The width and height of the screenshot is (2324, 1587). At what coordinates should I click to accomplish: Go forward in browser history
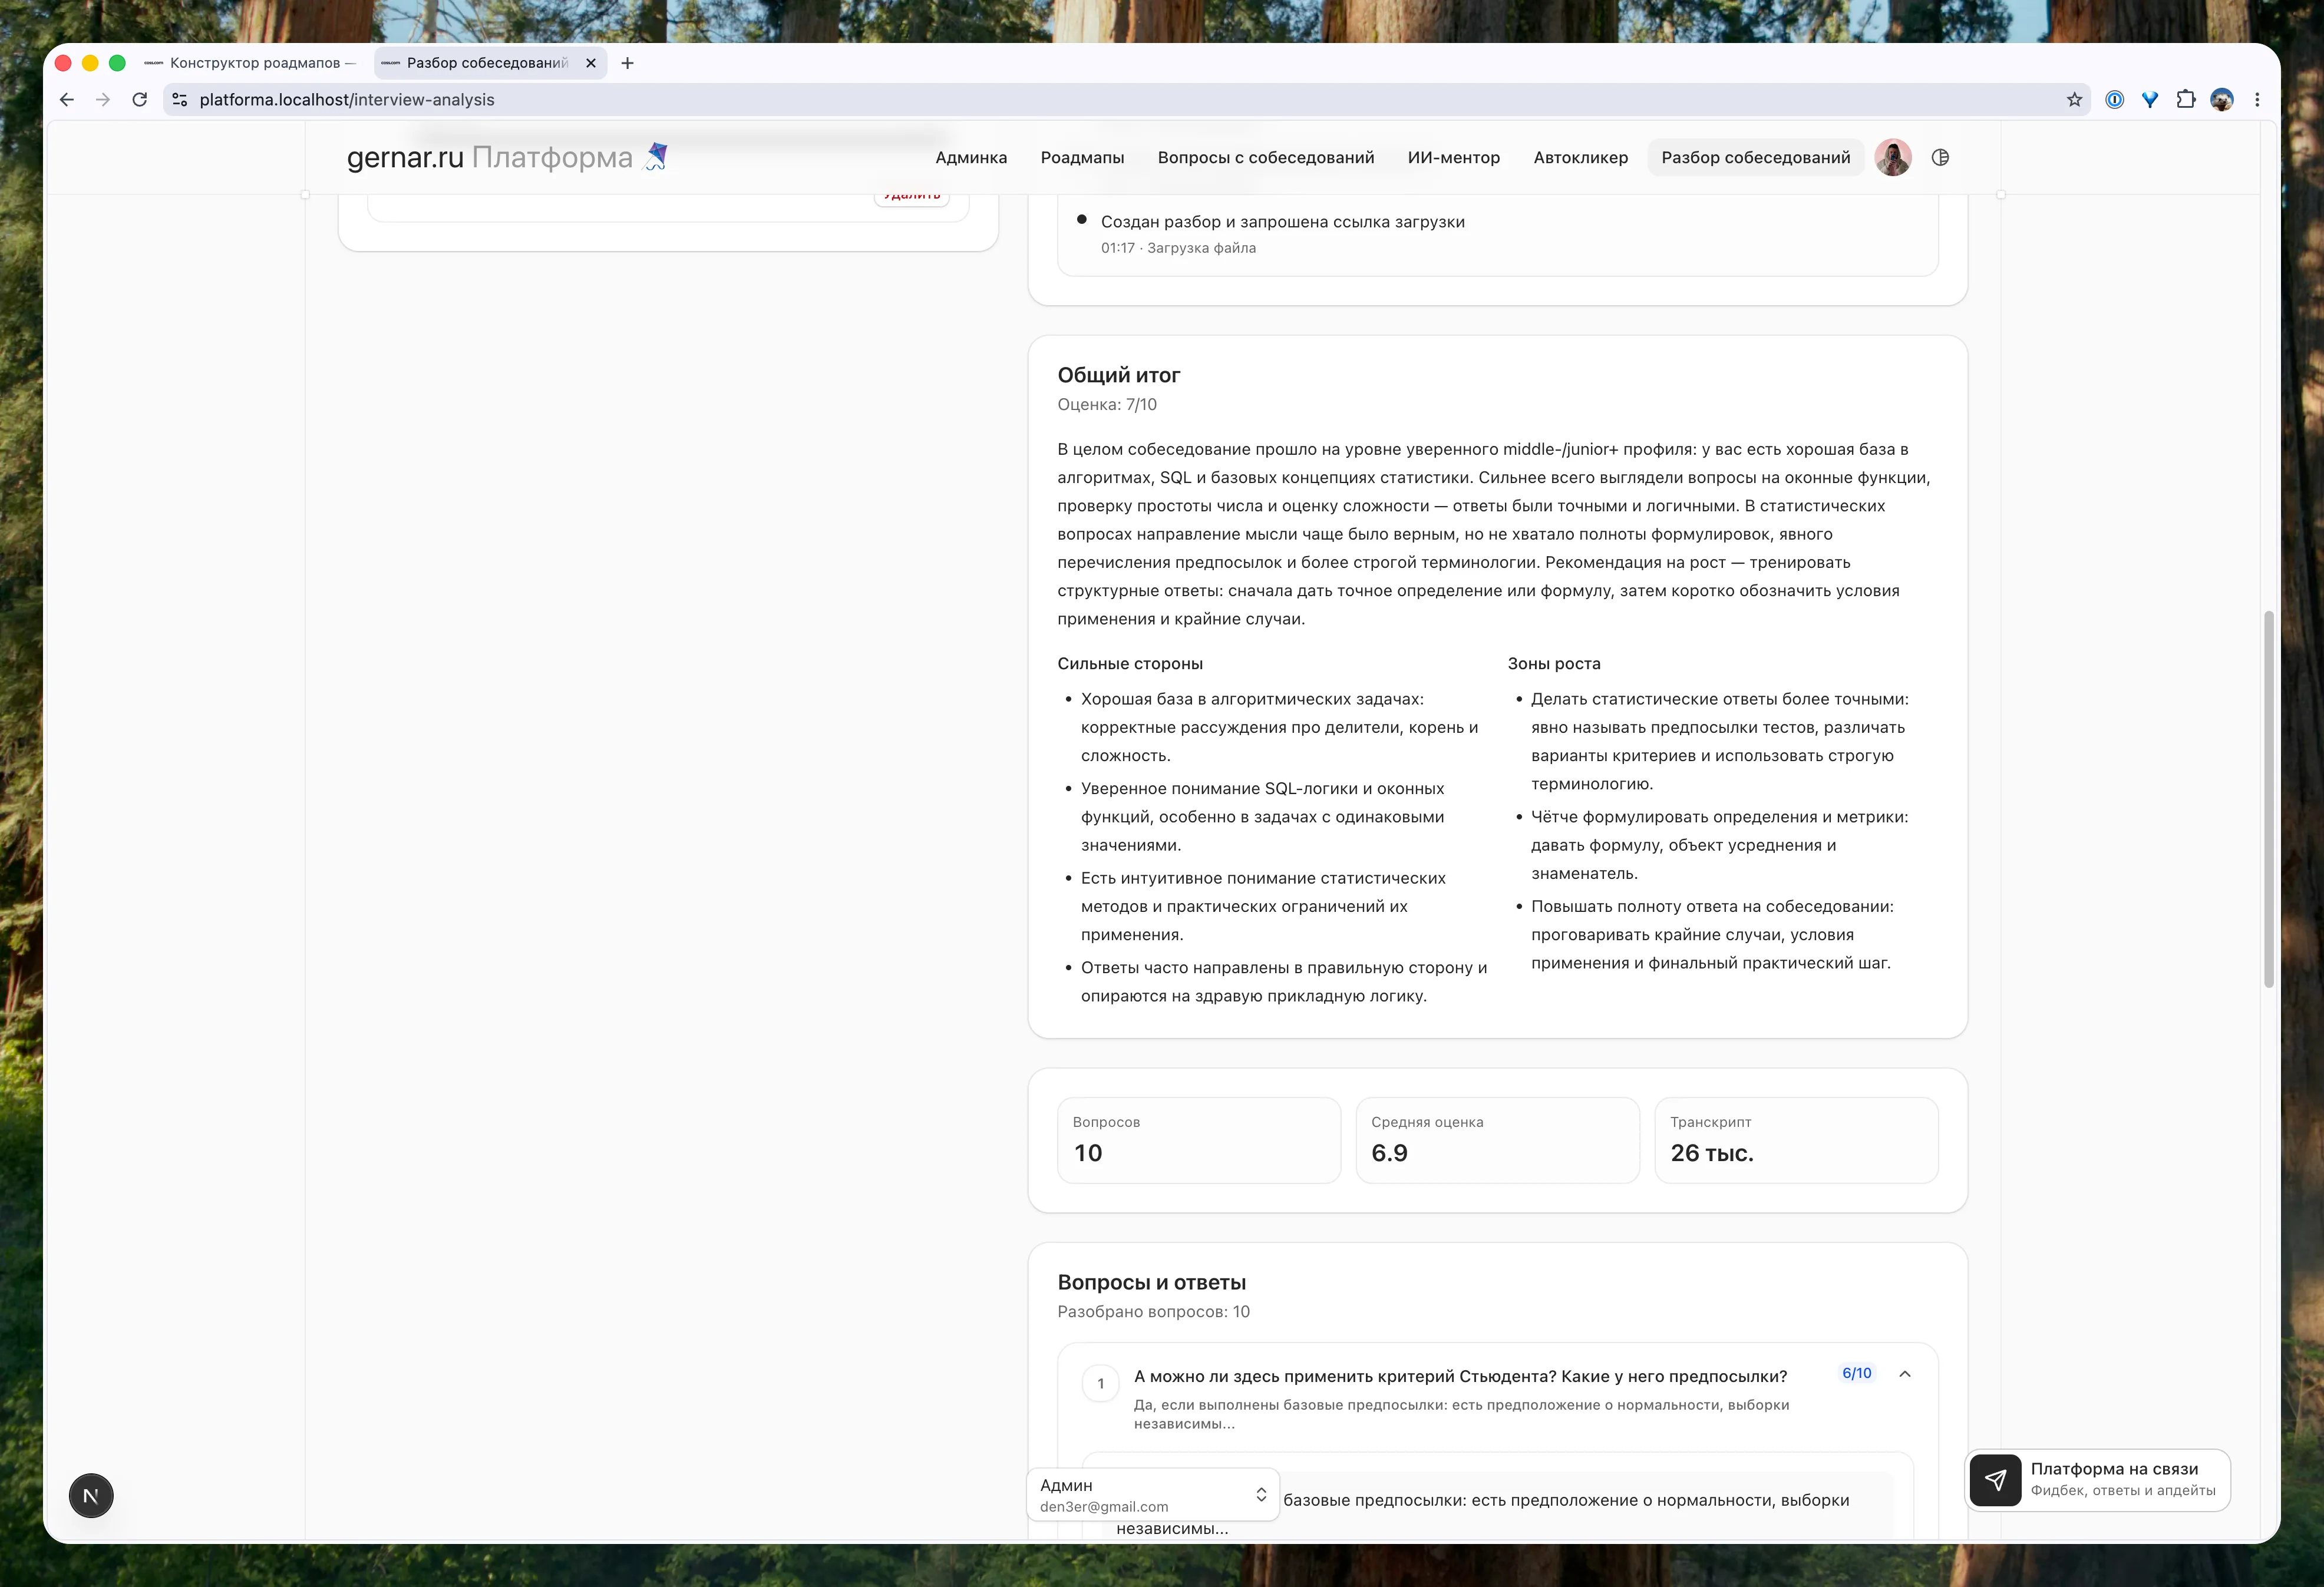[103, 100]
